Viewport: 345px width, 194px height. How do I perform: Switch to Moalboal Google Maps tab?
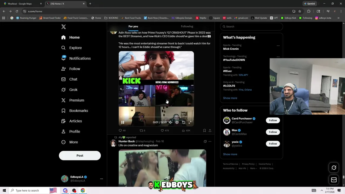coord(22,4)
